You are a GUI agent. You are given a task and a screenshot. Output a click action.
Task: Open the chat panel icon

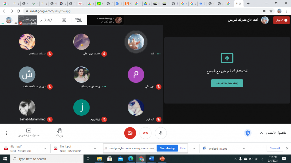click(x=64, y=20)
